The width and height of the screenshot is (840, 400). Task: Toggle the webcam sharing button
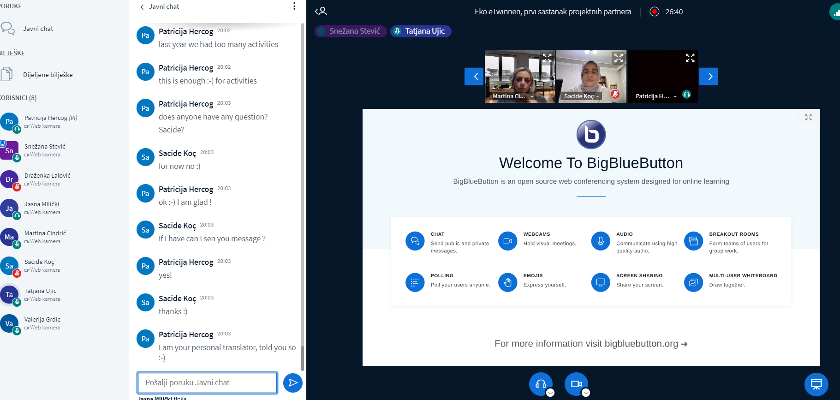[x=576, y=384]
